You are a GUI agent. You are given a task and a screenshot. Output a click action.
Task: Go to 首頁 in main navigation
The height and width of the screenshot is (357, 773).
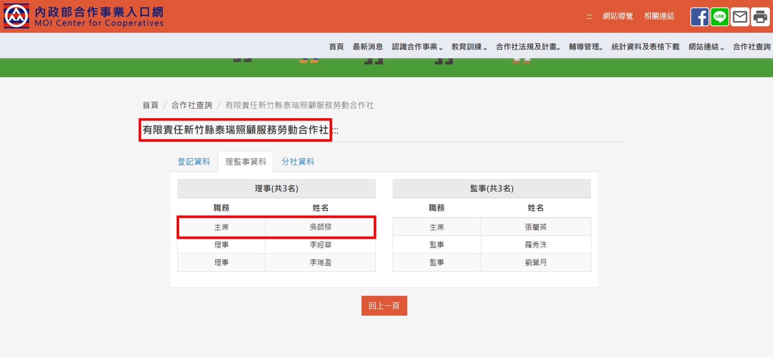coord(336,47)
